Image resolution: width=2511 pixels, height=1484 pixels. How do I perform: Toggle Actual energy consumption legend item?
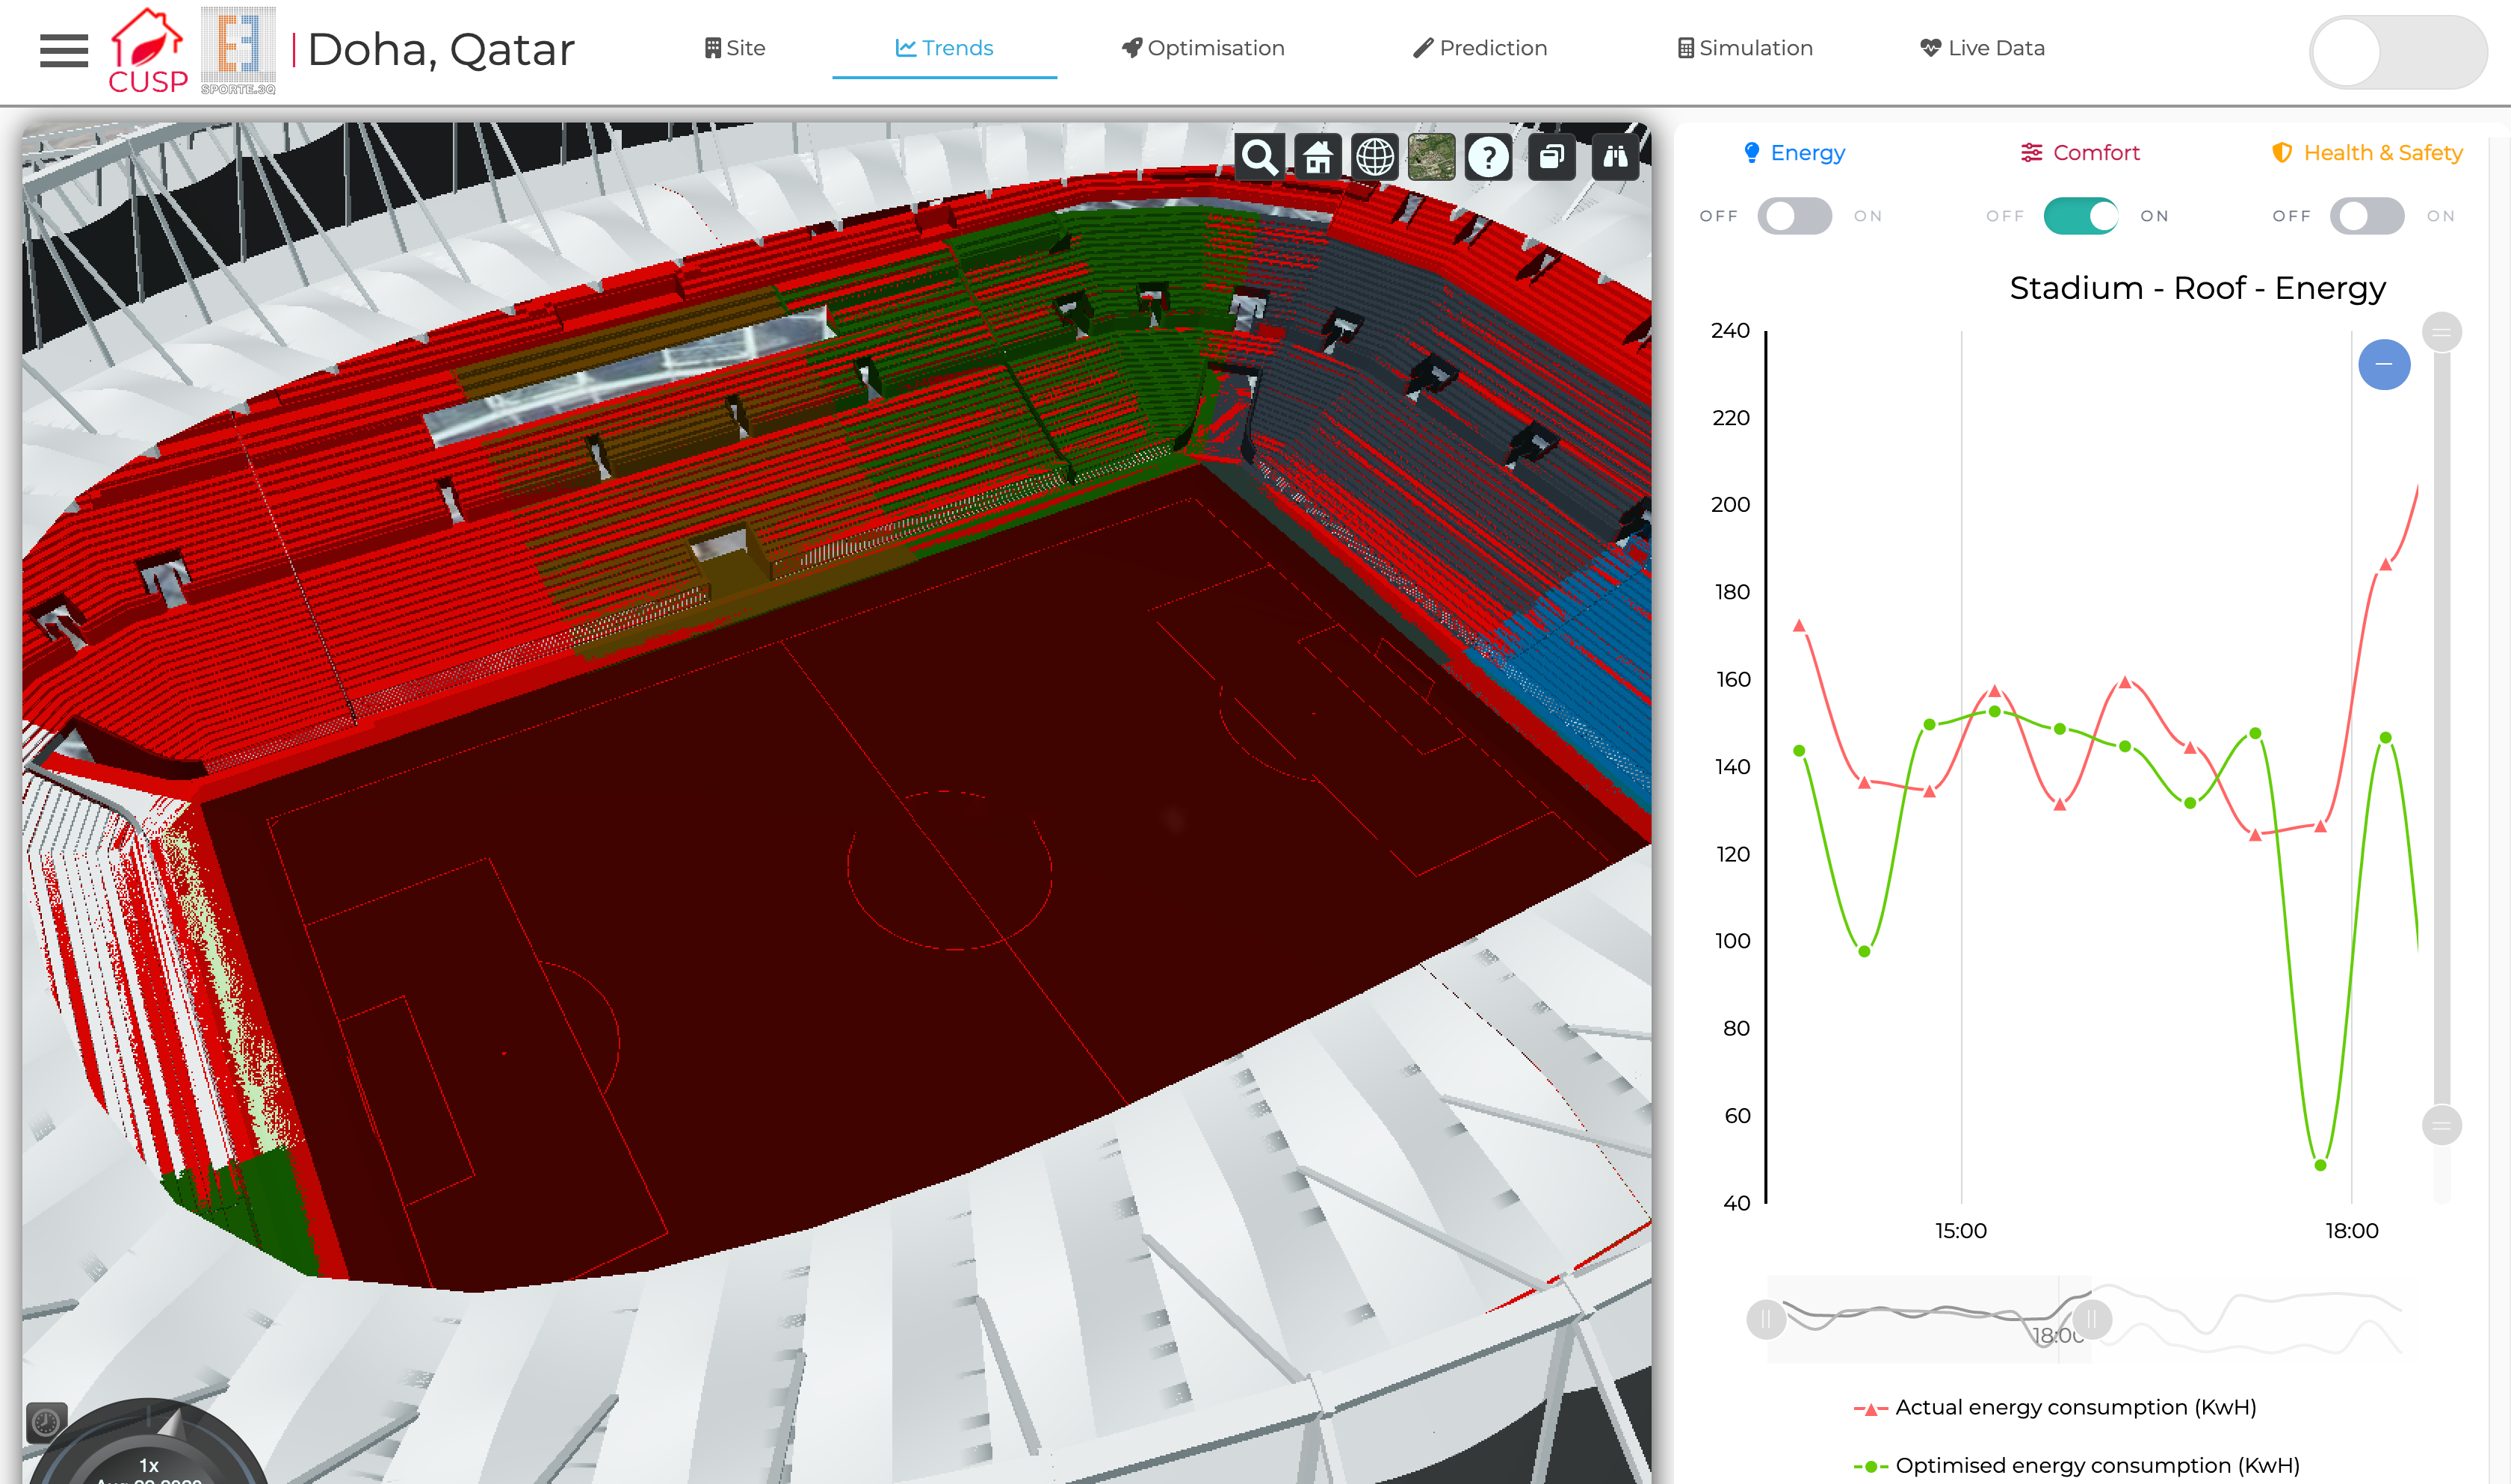click(x=2054, y=1407)
